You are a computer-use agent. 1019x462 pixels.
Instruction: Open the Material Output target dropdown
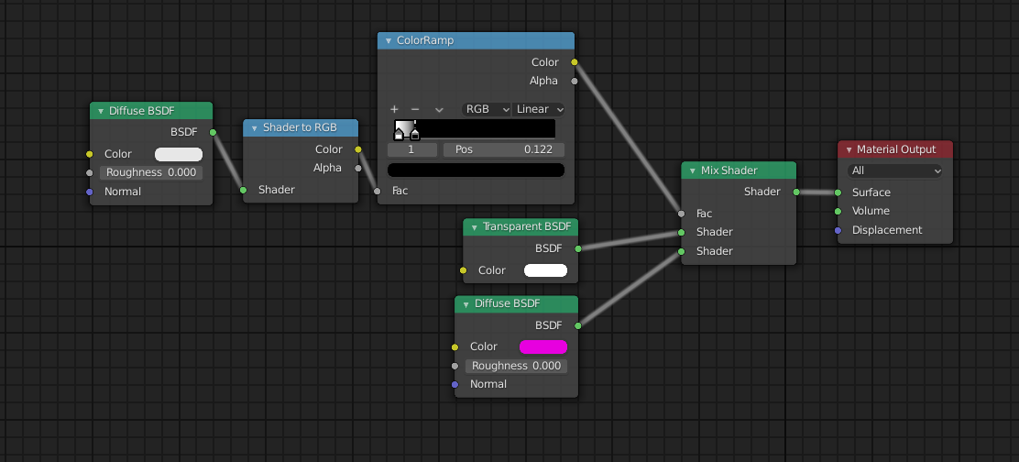click(895, 170)
